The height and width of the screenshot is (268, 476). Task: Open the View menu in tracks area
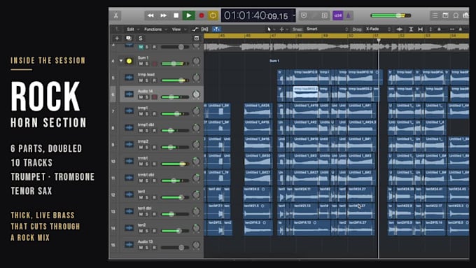178,29
